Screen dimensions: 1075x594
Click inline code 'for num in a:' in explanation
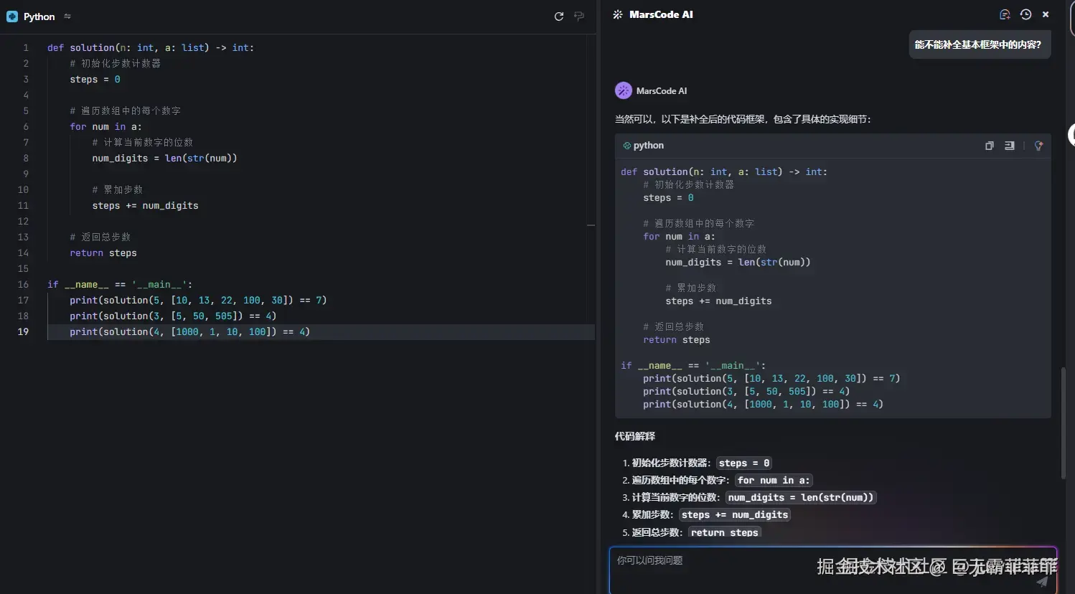[x=774, y=480]
